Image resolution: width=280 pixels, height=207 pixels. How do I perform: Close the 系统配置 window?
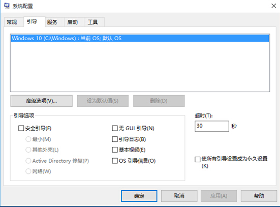point(273,6)
